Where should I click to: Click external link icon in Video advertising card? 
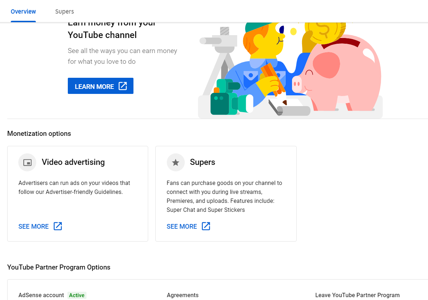pos(58,226)
